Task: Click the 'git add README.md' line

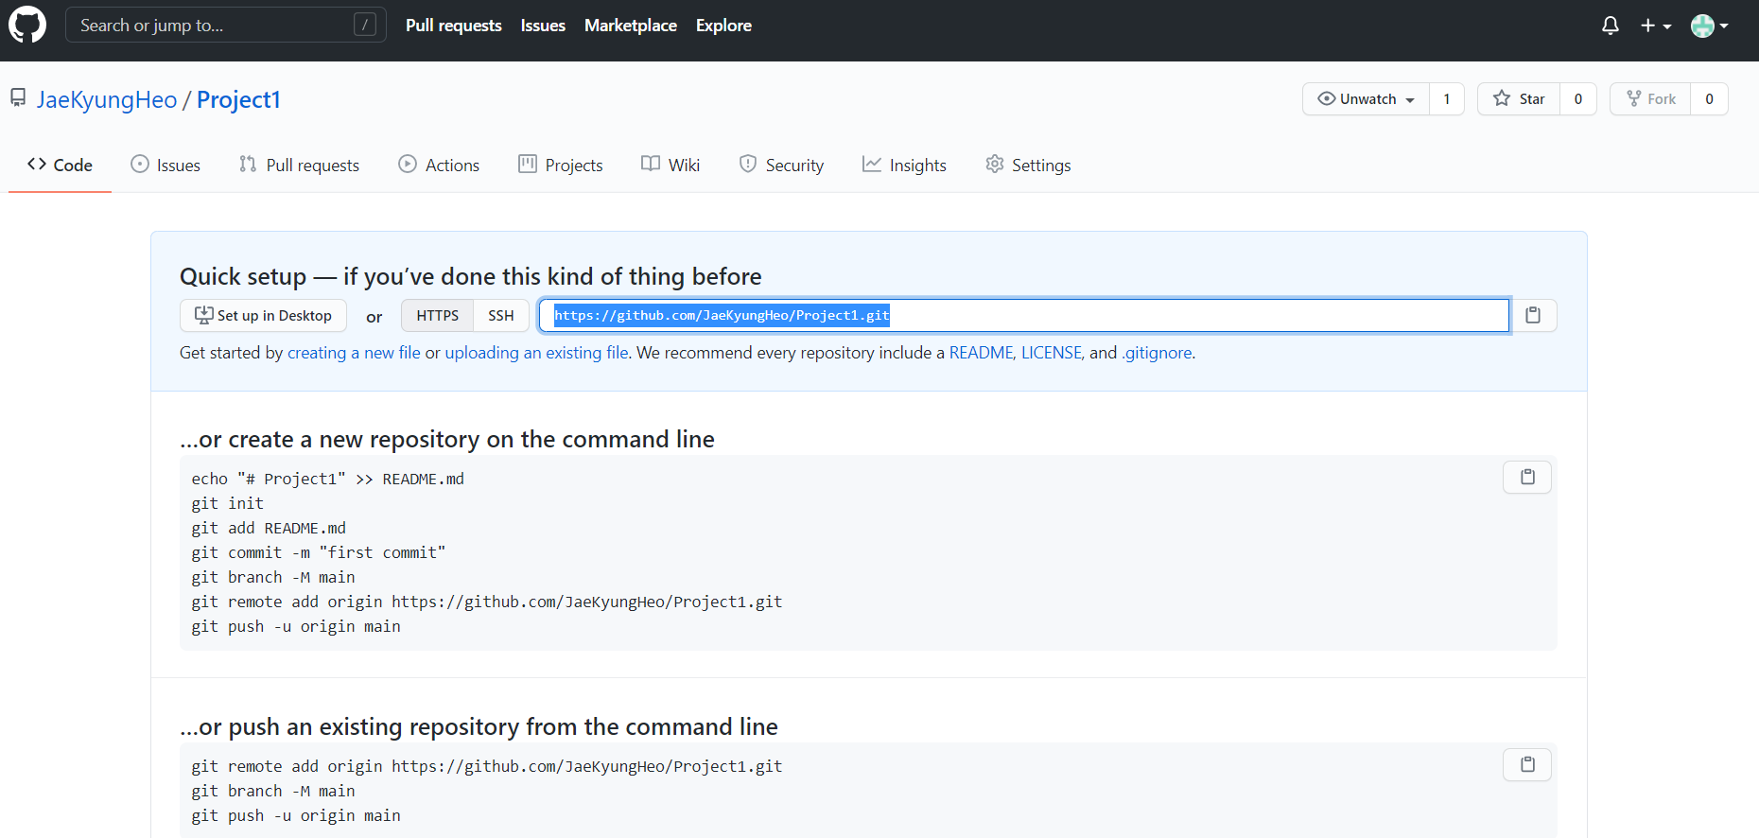Action: tap(269, 528)
